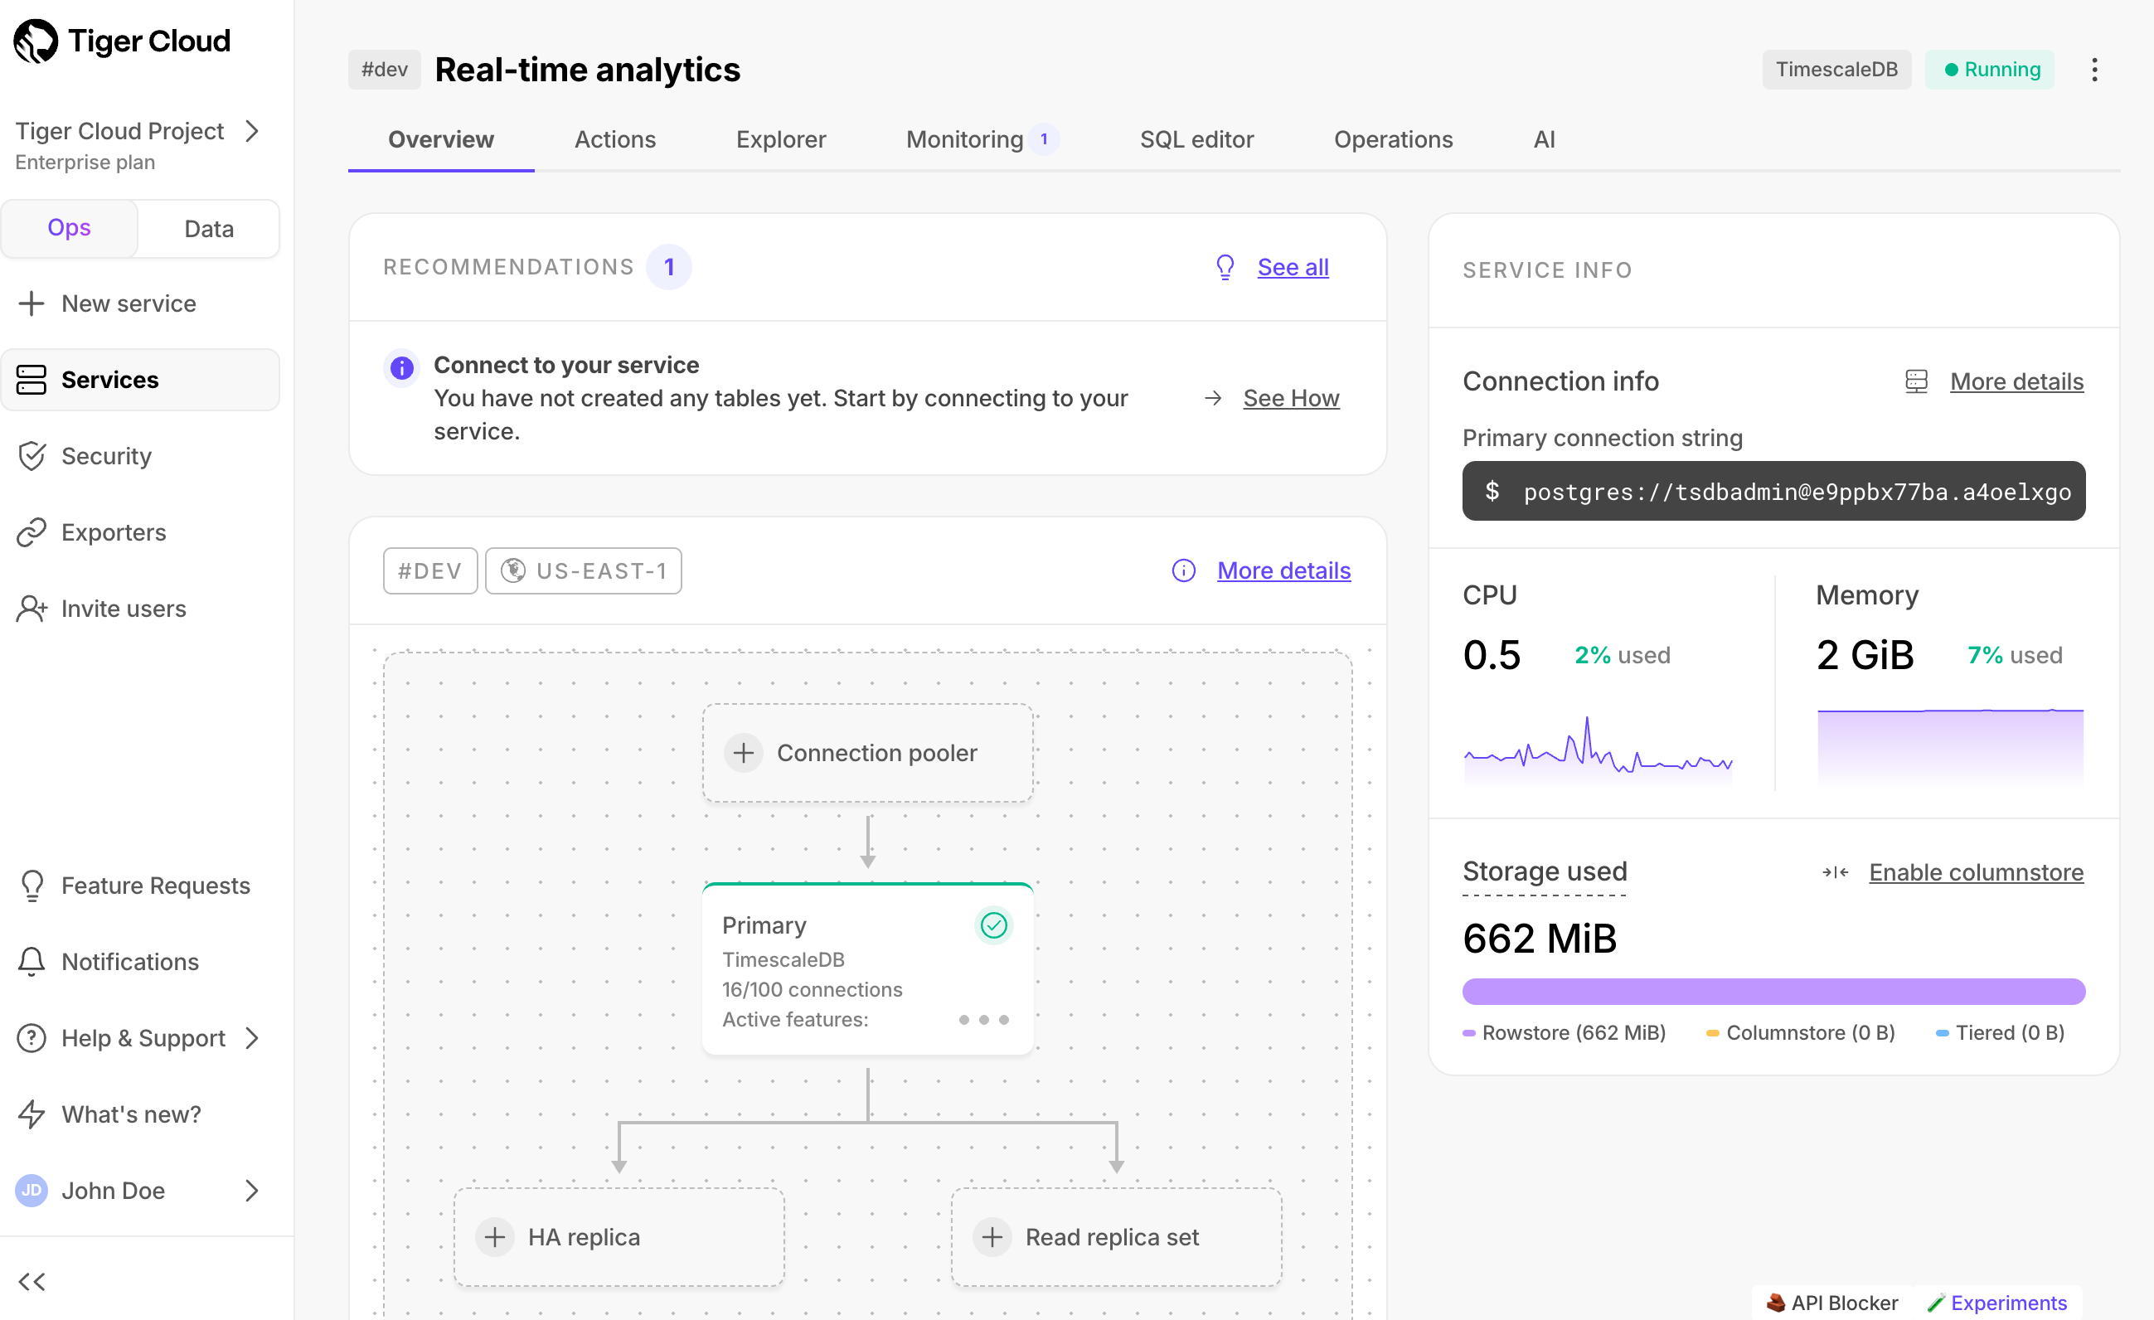This screenshot has width=2154, height=1320.
Task: Click the API Blocker button
Action: click(1831, 1303)
